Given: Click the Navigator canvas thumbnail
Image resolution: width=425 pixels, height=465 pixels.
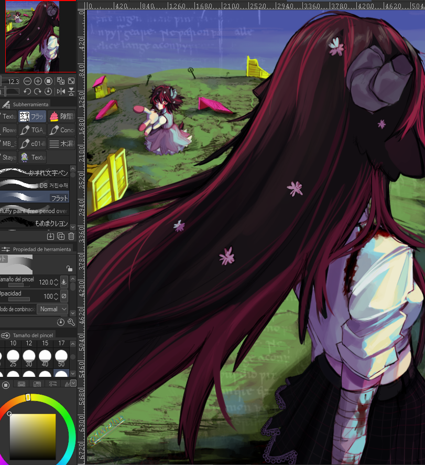Looking at the screenshot, I should click(x=32, y=36).
